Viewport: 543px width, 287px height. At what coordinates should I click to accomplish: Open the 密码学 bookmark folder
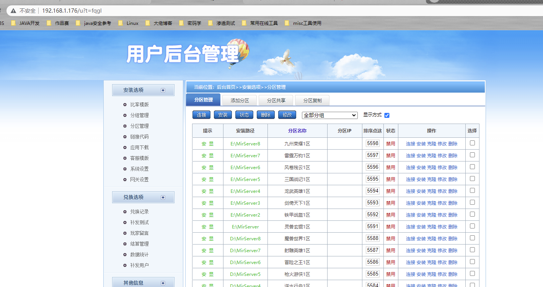point(190,23)
